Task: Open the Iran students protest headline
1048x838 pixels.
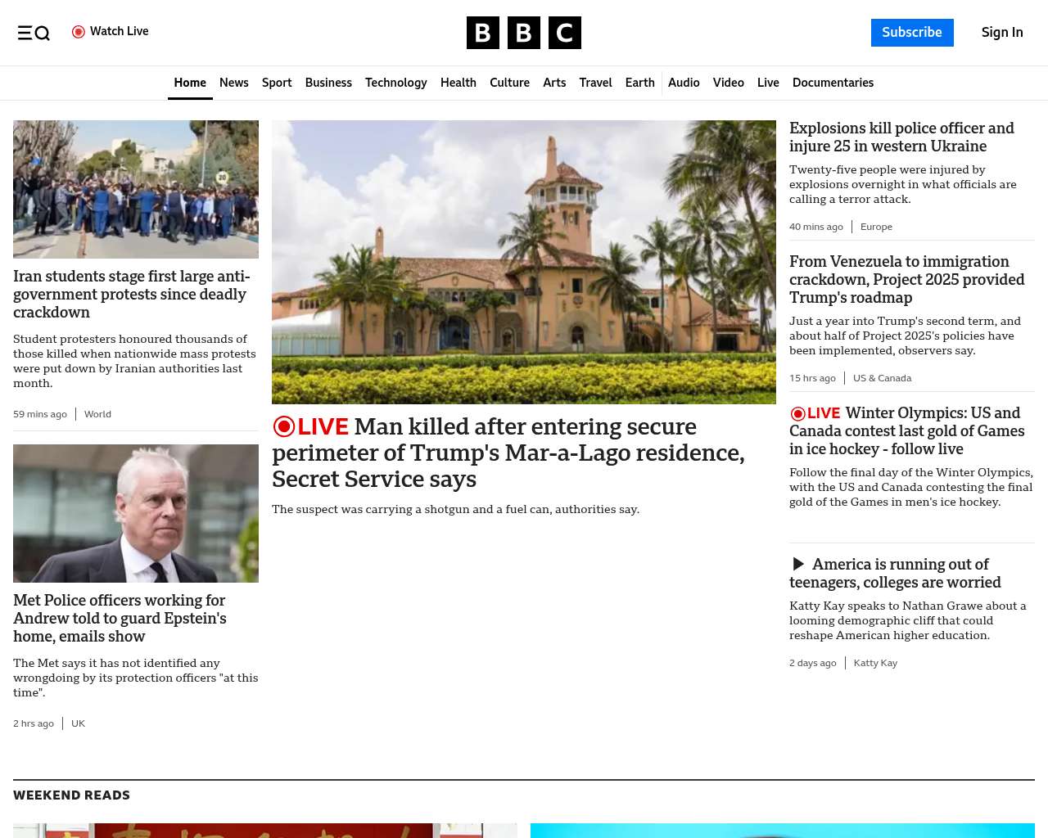Action: (x=132, y=295)
